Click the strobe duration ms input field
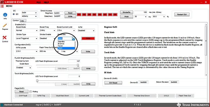 [x=141, y=12]
